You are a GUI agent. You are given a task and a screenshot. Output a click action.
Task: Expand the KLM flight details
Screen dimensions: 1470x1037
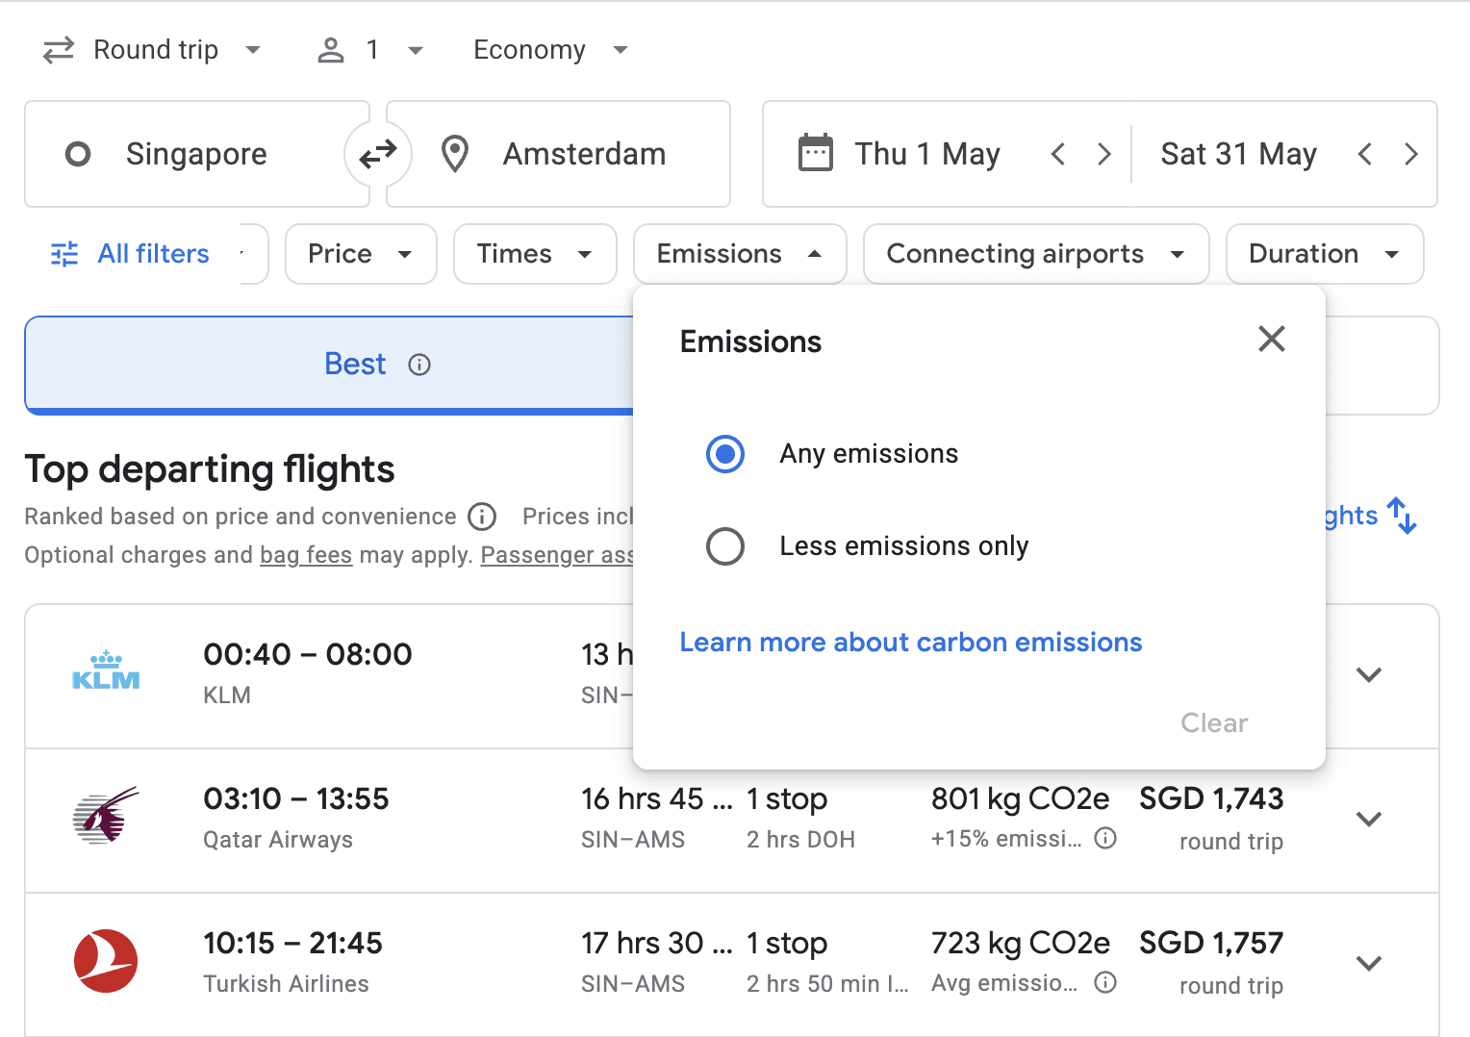pyautogui.click(x=1368, y=674)
